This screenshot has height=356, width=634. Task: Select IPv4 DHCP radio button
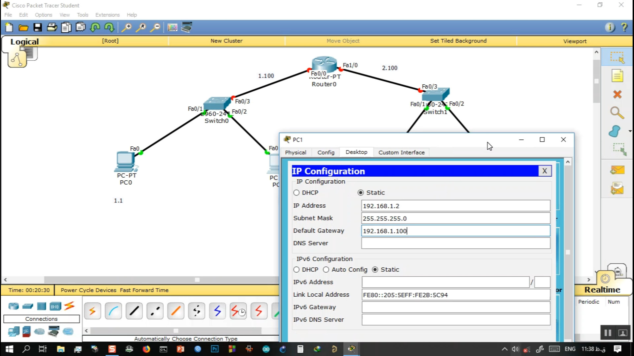(296, 193)
